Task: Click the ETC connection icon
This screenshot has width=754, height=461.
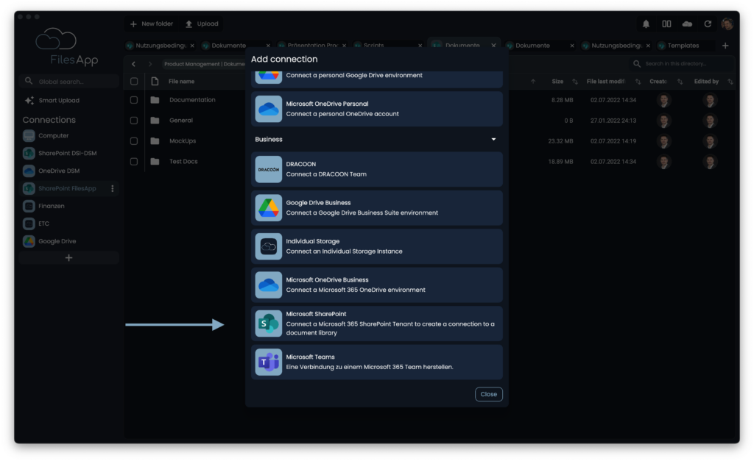Action: (x=29, y=224)
